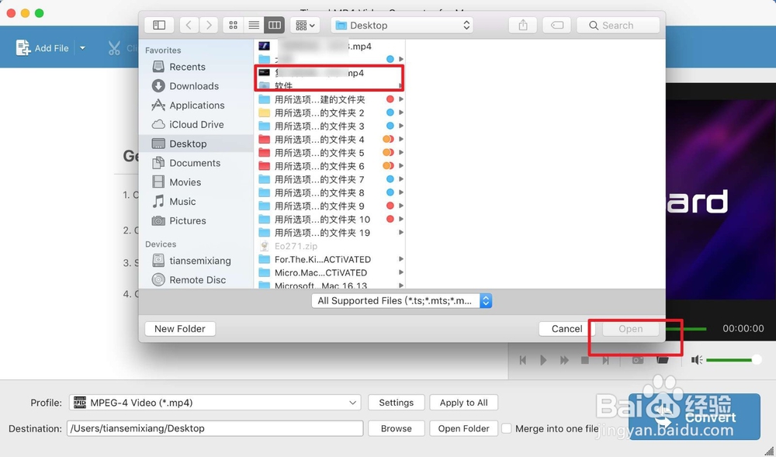The width and height of the screenshot is (776, 457).
Task: Select Remote Disc in the sidebar
Action: click(197, 280)
